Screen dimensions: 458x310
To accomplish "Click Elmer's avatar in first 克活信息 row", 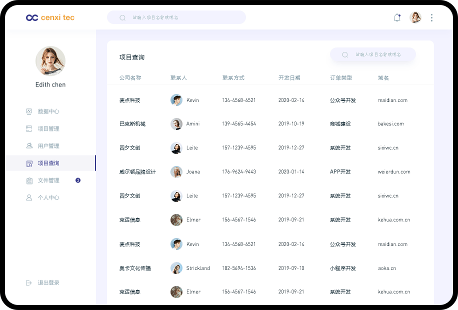I will 176,219.
